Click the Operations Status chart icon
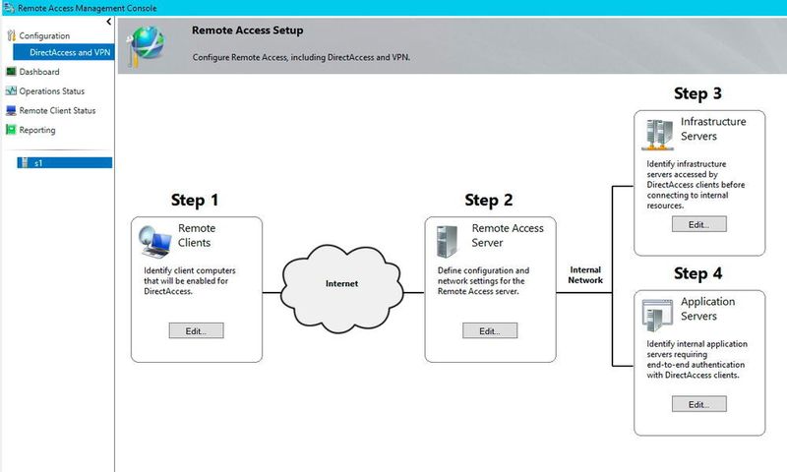The width and height of the screenshot is (787, 472). (11, 90)
